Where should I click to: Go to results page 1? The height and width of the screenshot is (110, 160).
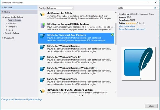(x=76, y=95)
